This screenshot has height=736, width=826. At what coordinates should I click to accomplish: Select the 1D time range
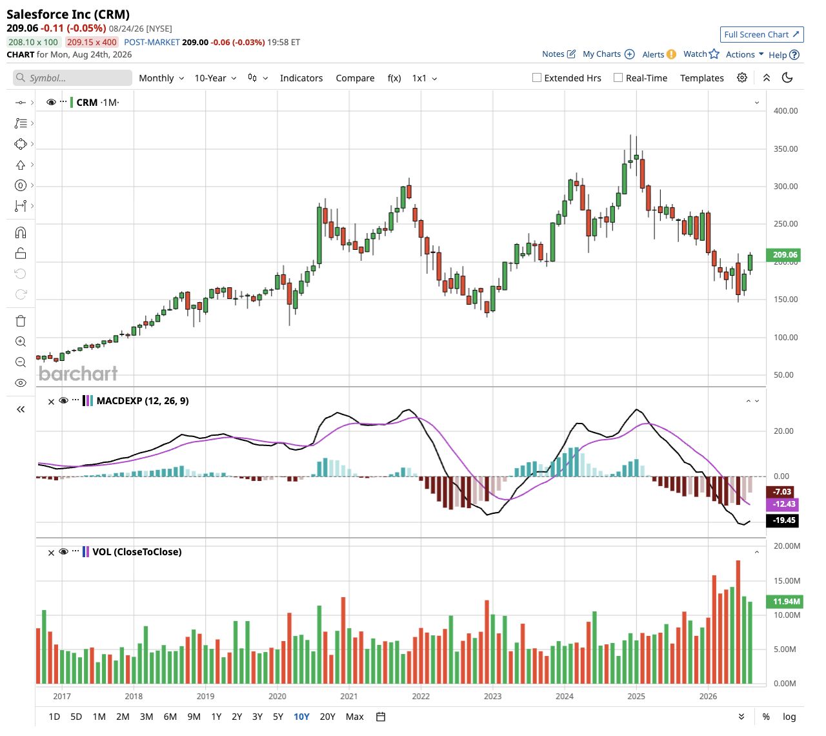54,717
